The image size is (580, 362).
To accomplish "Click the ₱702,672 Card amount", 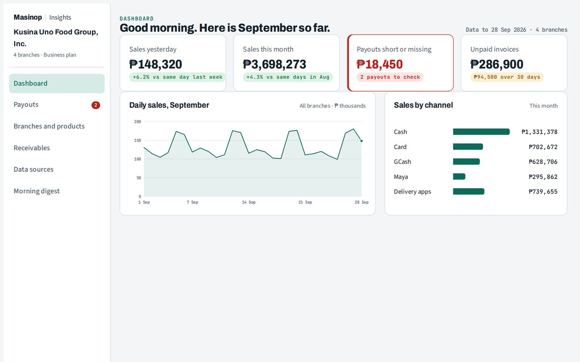I will click(x=543, y=147).
